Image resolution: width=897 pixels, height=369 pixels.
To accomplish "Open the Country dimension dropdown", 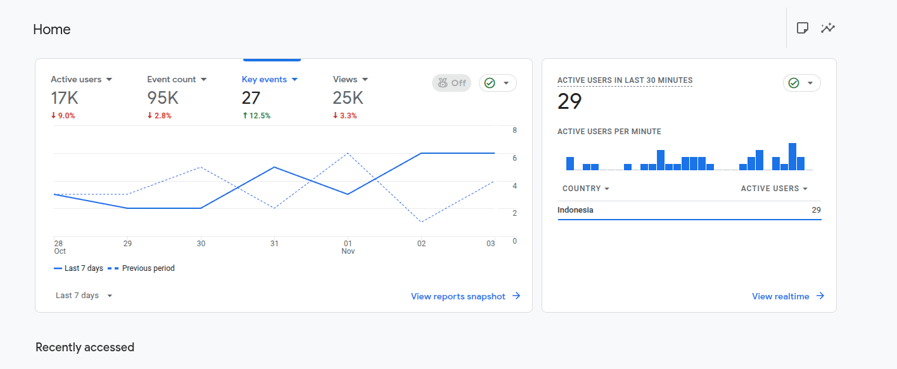I will click(x=607, y=189).
